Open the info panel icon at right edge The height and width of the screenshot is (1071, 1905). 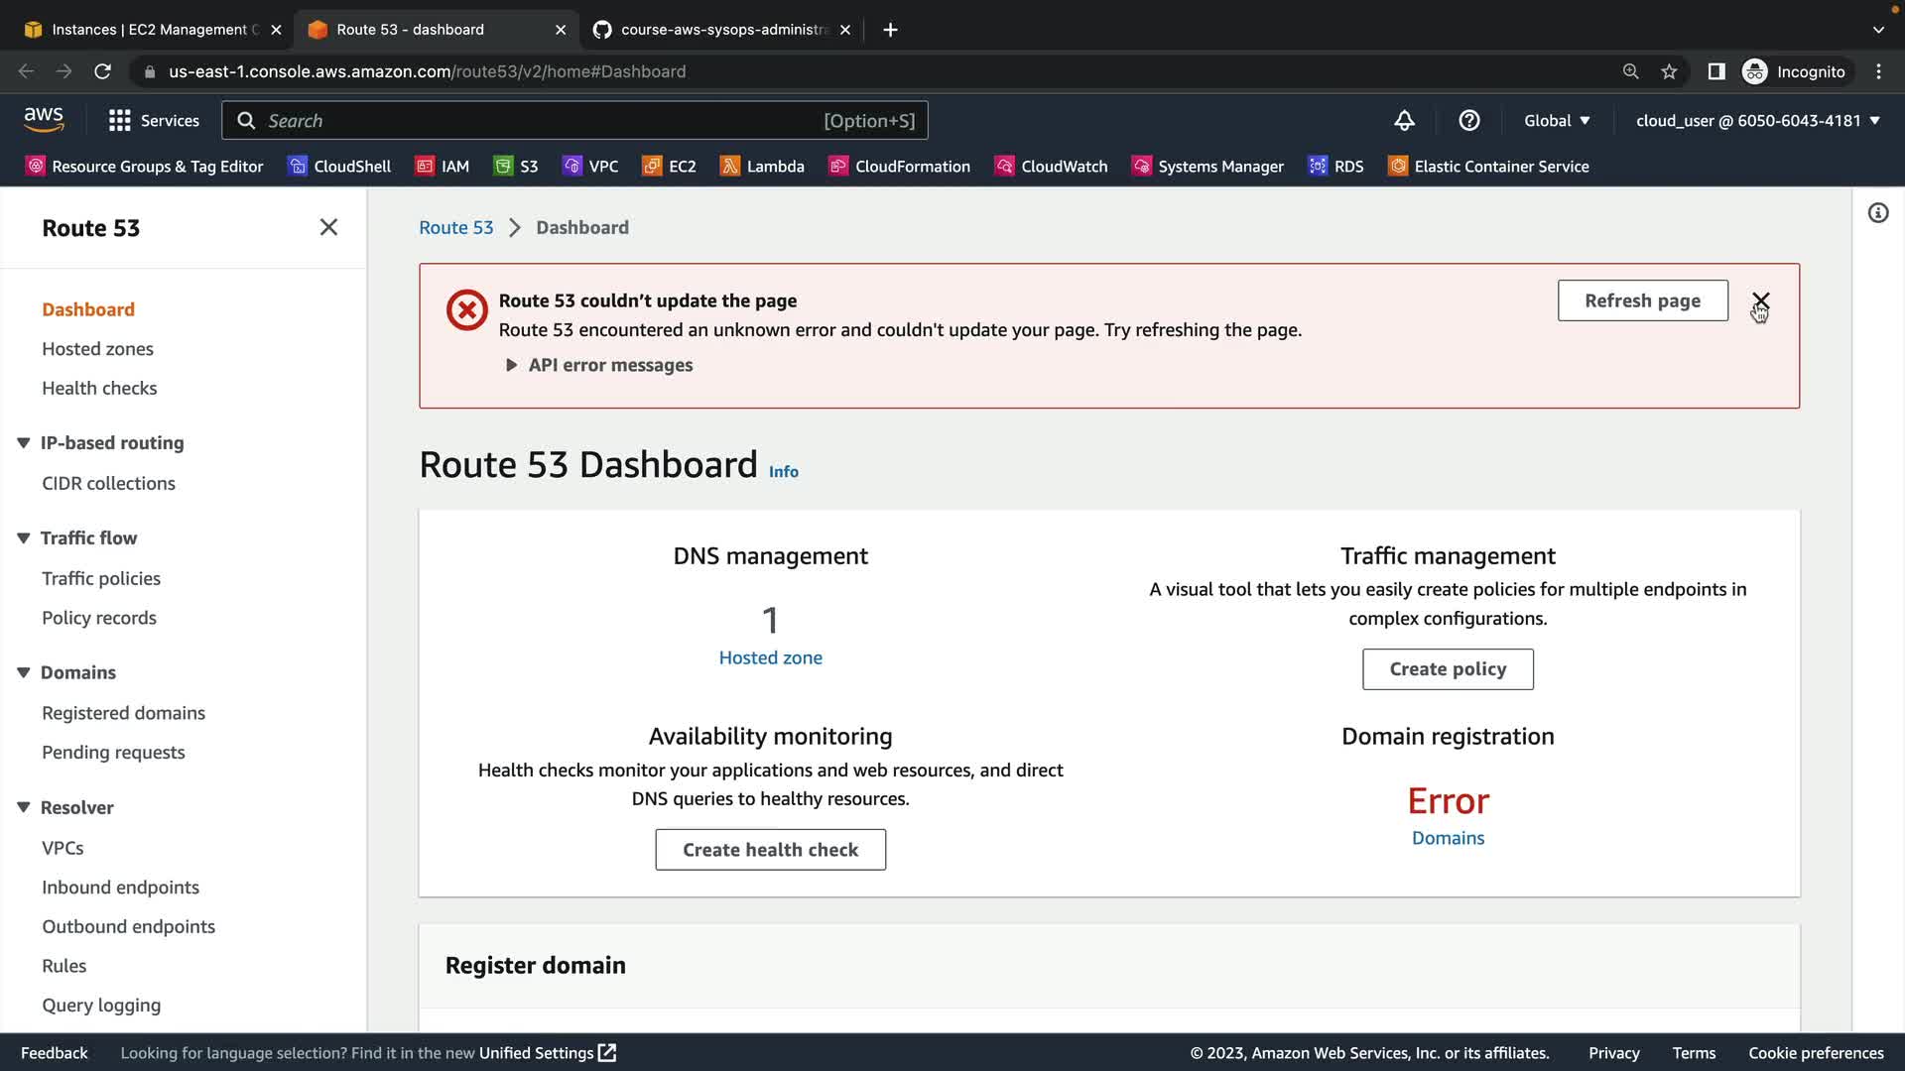point(1877,213)
